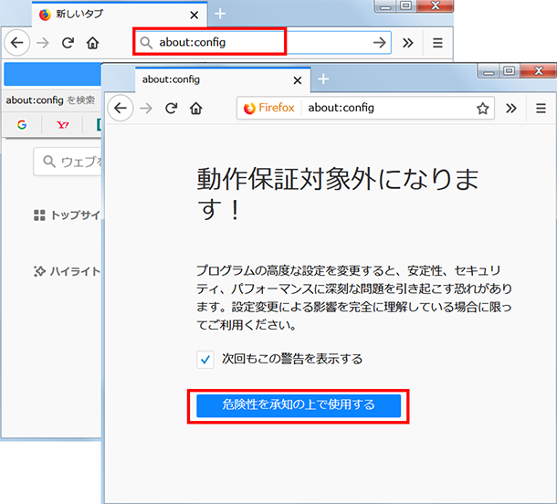Open a new tab in the front window

[x=322, y=79]
